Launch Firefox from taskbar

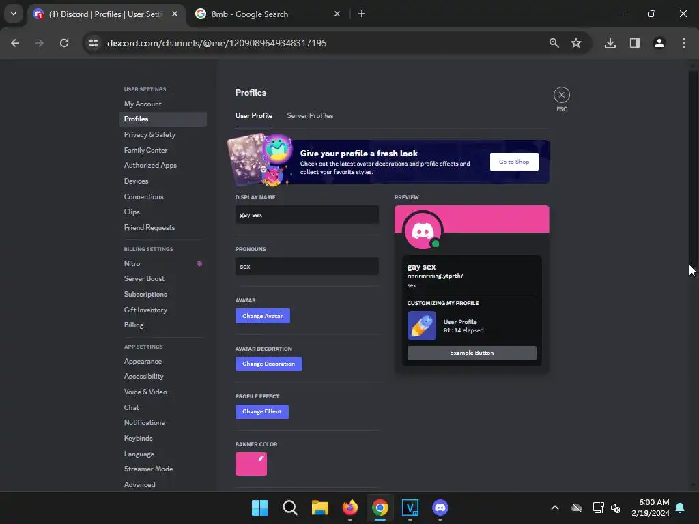[x=350, y=508]
